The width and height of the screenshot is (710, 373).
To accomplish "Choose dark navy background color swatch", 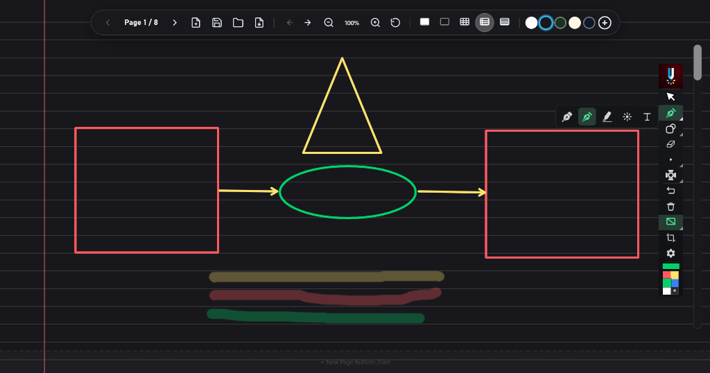I will point(589,23).
